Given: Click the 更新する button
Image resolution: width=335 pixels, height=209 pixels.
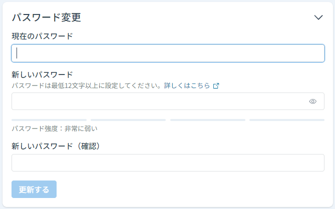Looking at the screenshot, I should click(x=34, y=189).
